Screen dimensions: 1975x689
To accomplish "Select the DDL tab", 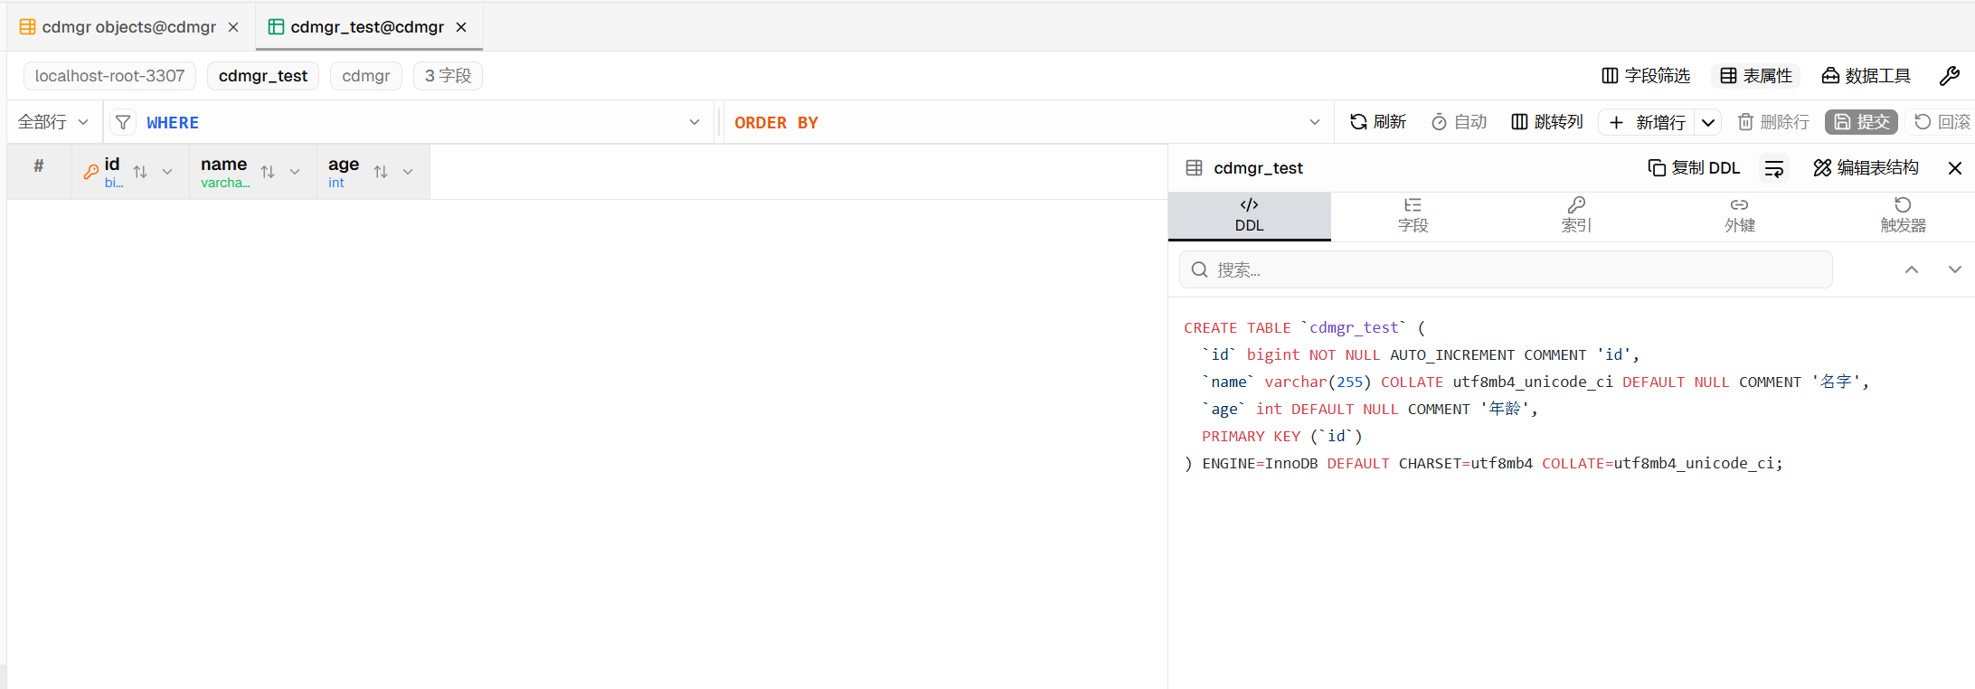I will [1249, 216].
